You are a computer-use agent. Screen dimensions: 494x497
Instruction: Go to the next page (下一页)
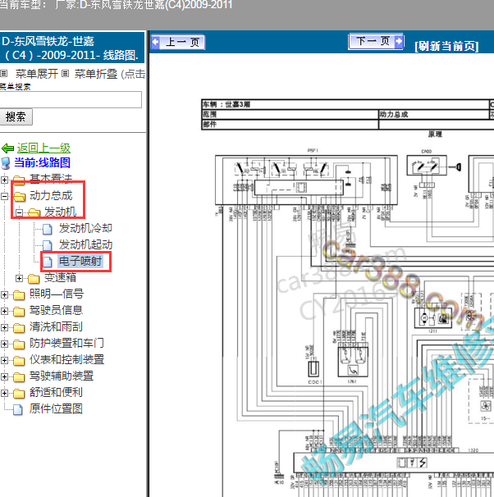point(376,42)
